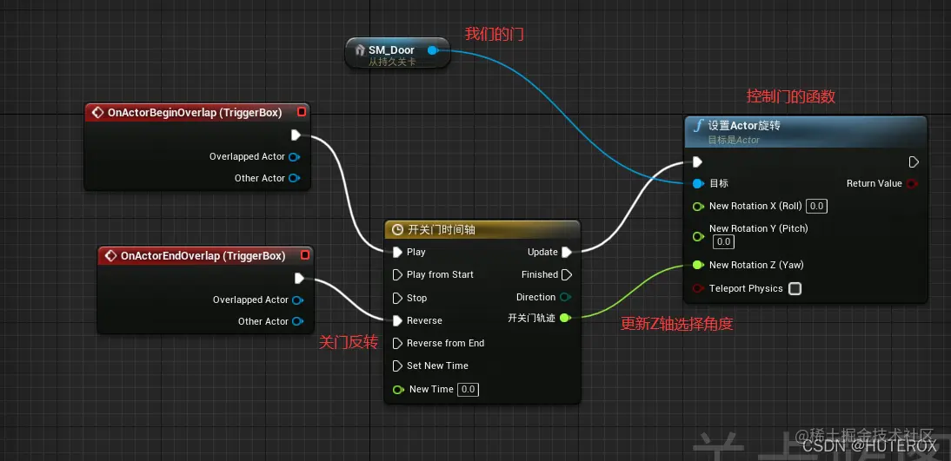Click the 关门反转 comment text
The image size is (951, 461).
(x=348, y=343)
